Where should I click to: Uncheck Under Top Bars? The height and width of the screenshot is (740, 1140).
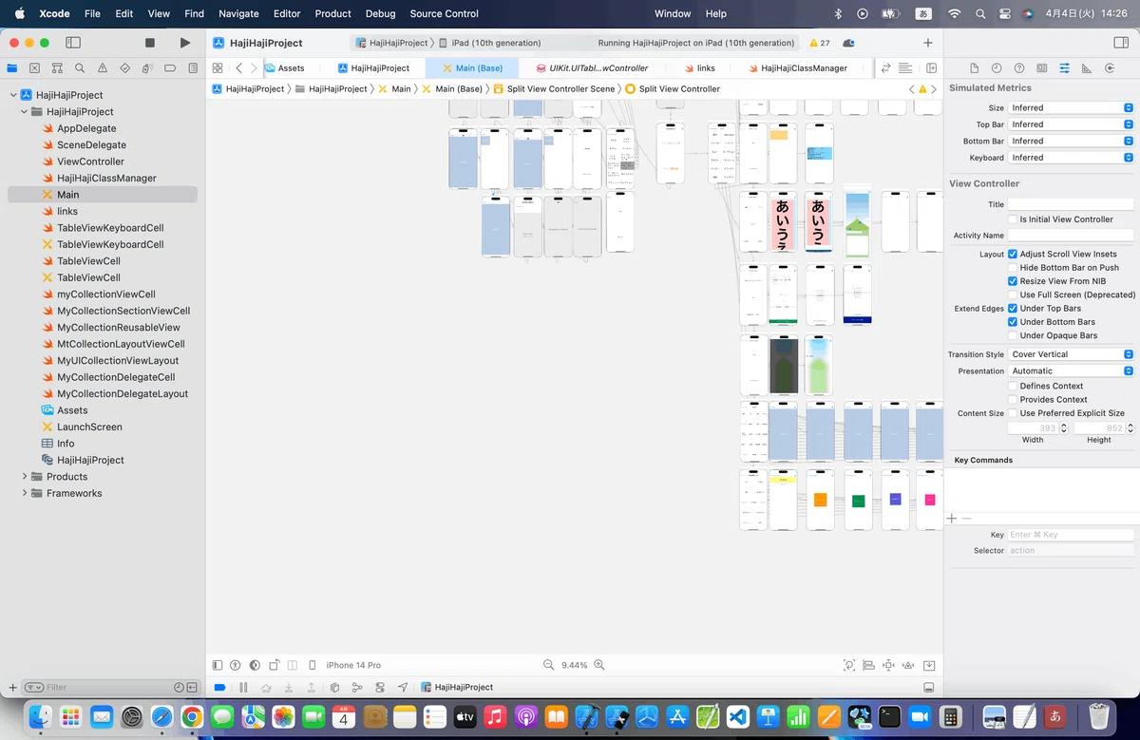click(1013, 309)
